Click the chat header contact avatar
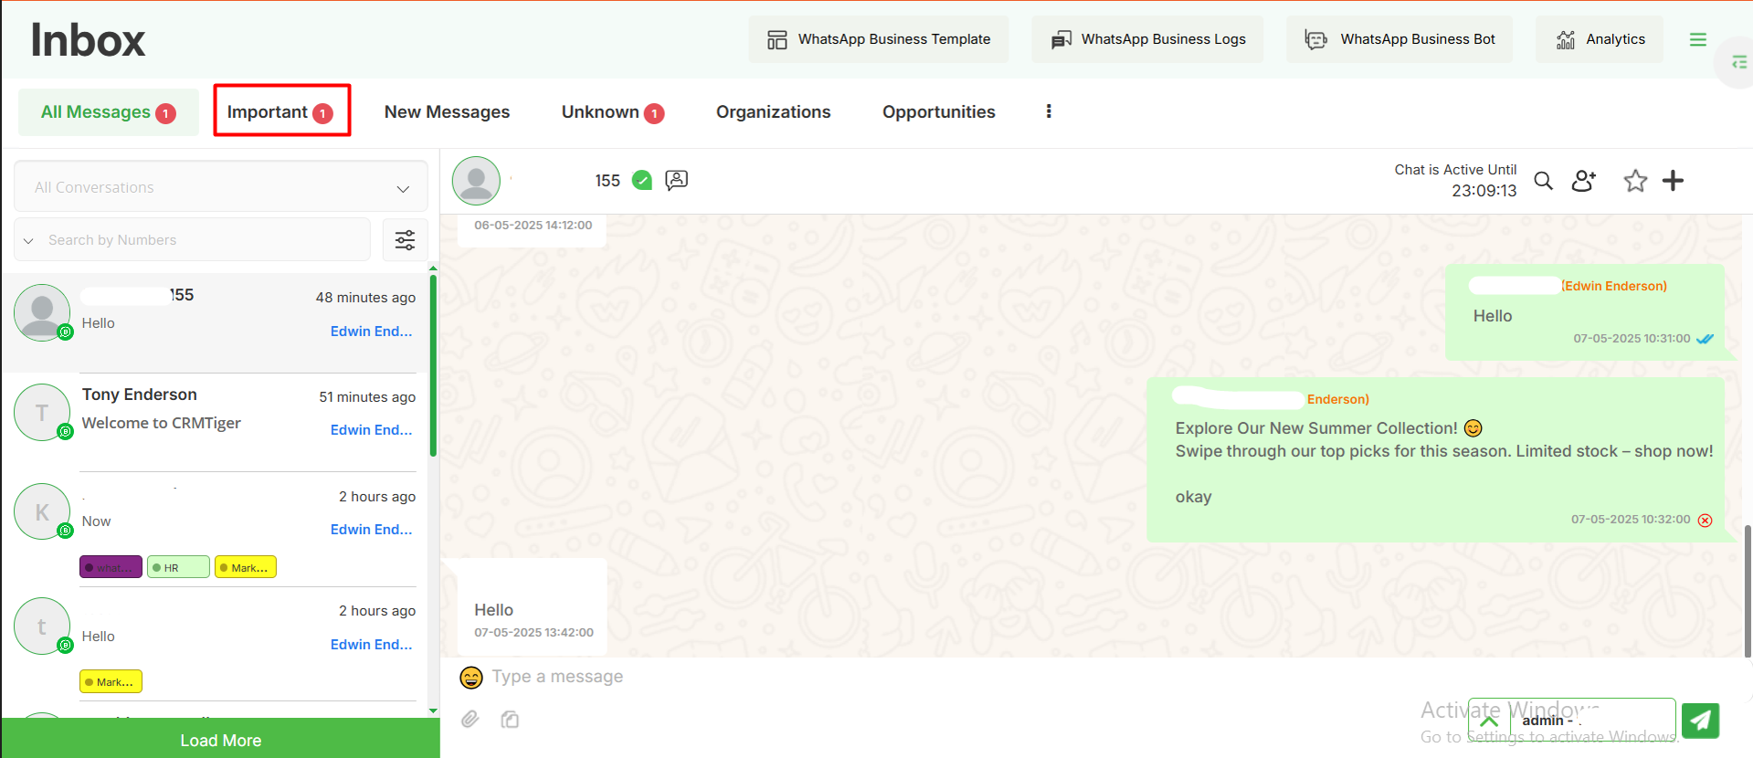The width and height of the screenshot is (1753, 758). 476,181
